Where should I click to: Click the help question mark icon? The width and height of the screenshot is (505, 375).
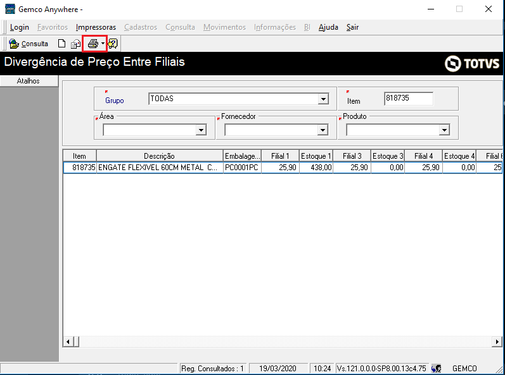click(x=113, y=44)
